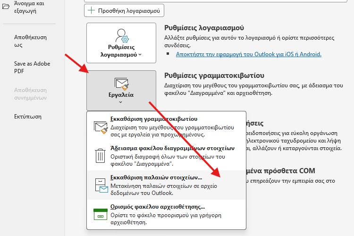Expand the Ρυθμίσεις λογαριασμού dropdown arrow
Screen dimensions: 354x236
click(140, 55)
